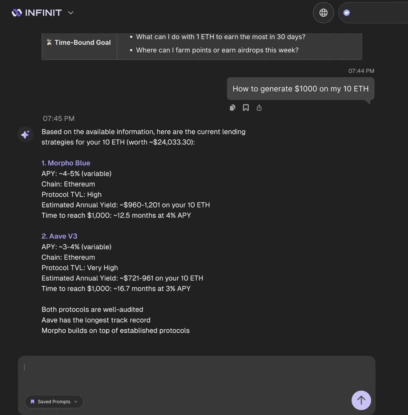
Task: Expand the Saved Prompts dropdown
Action: [x=54, y=402]
